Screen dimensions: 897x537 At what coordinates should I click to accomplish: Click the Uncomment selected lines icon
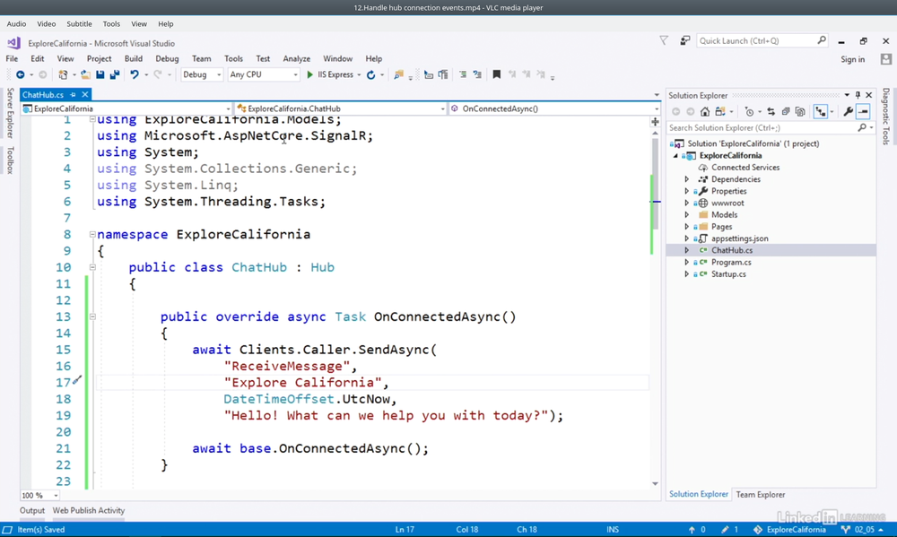click(x=476, y=74)
